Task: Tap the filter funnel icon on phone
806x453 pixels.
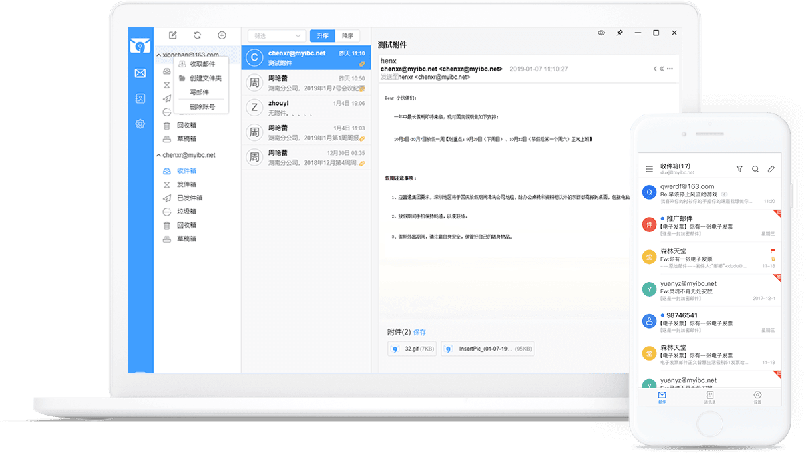Action: tap(739, 169)
